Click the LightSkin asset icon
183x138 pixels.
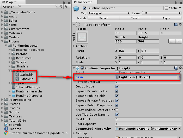(x=17, y=79)
